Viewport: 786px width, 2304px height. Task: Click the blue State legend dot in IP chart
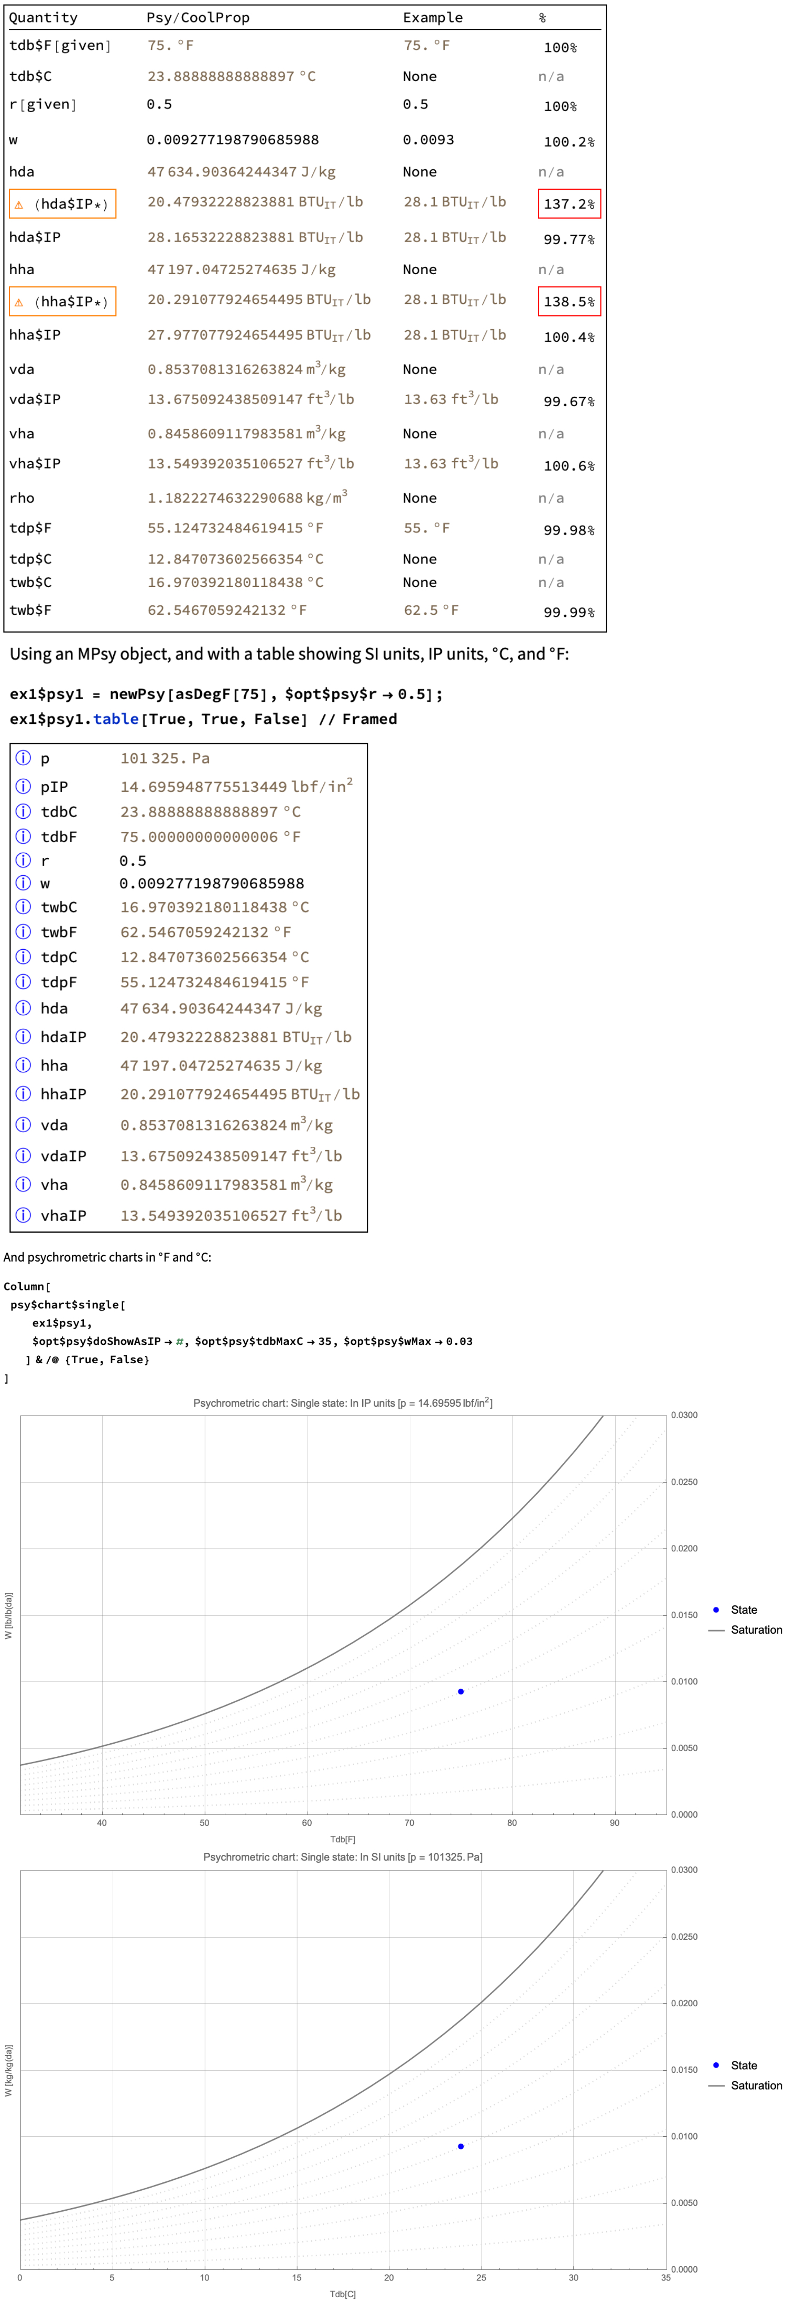coord(715,1610)
